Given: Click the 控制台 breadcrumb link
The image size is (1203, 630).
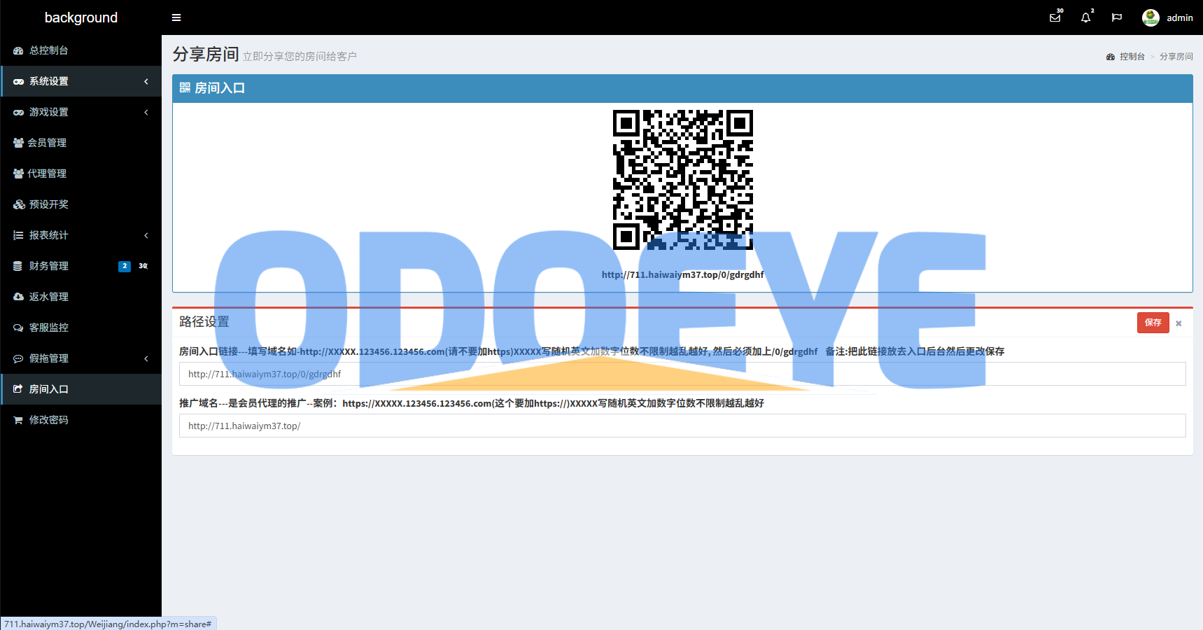Looking at the screenshot, I should click(x=1132, y=57).
